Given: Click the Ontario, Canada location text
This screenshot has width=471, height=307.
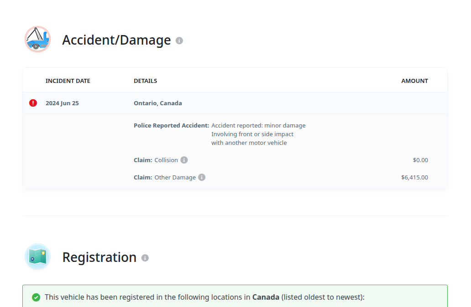Looking at the screenshot, I should click(158, 103).
